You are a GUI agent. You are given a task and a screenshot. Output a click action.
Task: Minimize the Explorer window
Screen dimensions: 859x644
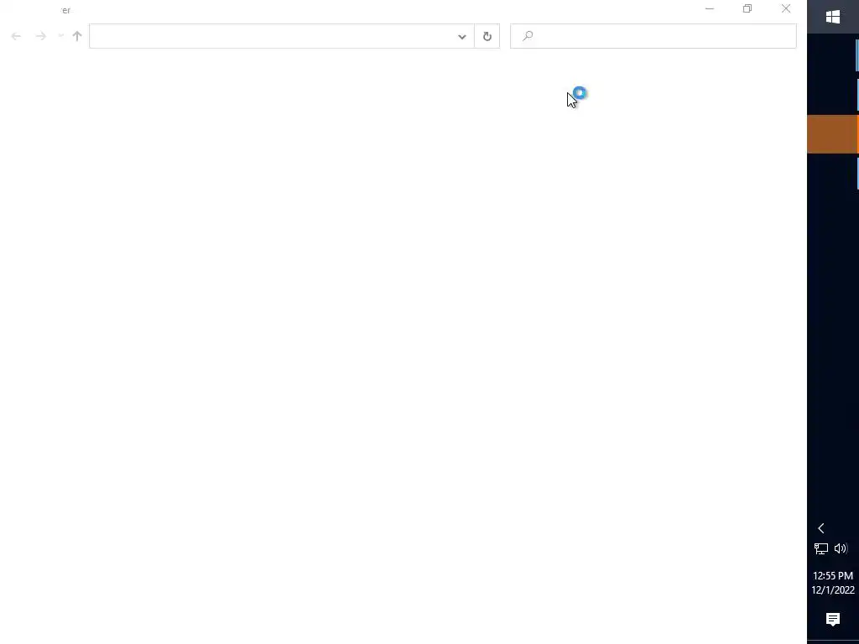(x=710, y=8)
